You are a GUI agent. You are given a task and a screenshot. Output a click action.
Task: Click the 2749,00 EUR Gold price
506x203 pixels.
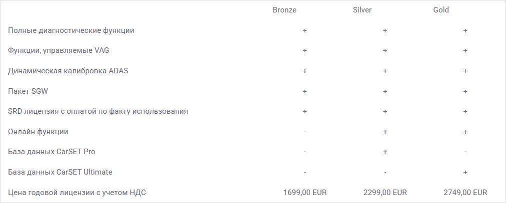(x=465, y=193)
